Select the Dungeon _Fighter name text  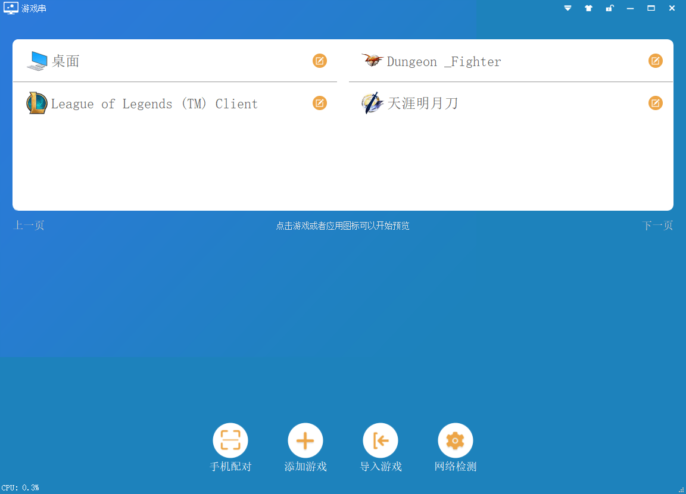coord(444,62)
